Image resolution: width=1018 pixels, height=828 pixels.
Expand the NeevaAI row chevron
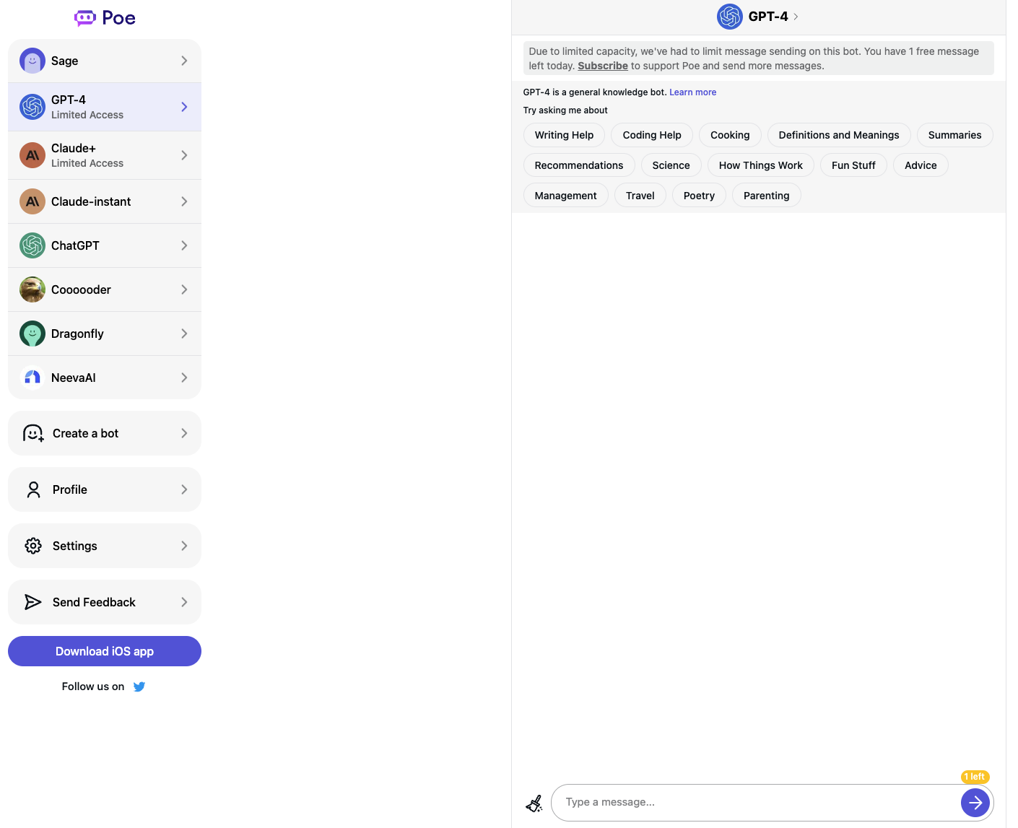184,378
